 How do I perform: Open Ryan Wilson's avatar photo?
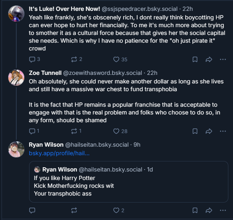pyautogui.click(x=16, y=149)
